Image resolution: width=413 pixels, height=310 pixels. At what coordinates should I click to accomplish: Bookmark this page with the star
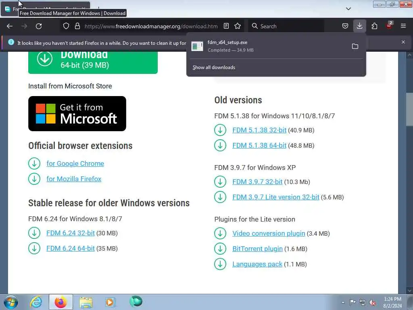pos(238,26)
